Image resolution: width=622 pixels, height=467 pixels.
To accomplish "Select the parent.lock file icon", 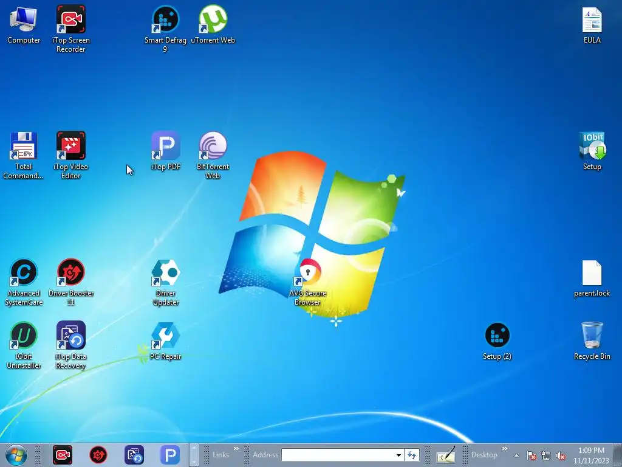I will [592, 278].
